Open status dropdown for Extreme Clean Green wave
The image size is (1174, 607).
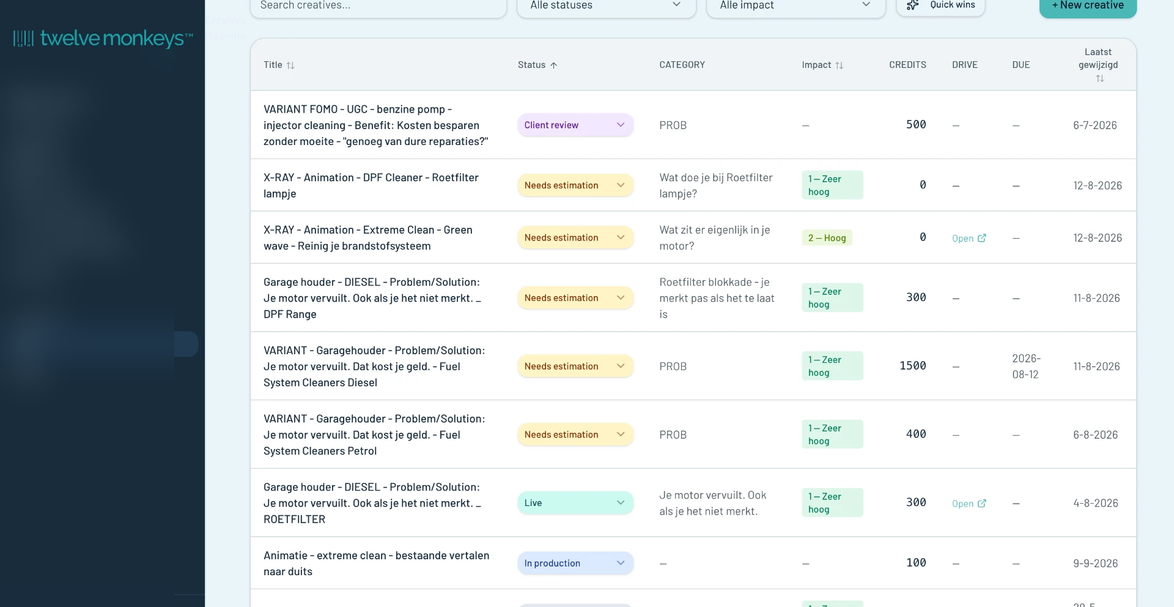pyautogui.click(x=575, y=237)
